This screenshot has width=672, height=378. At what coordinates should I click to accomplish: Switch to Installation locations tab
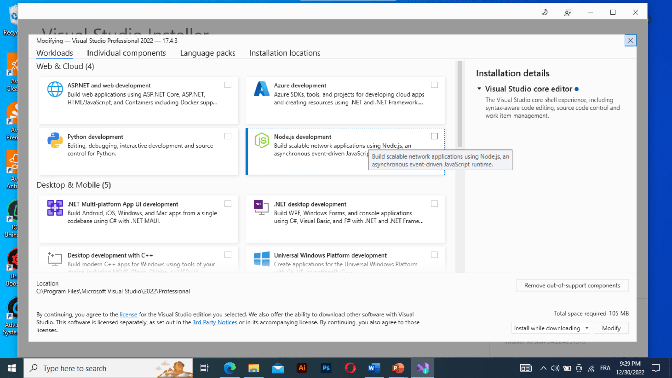coord(285,53)
